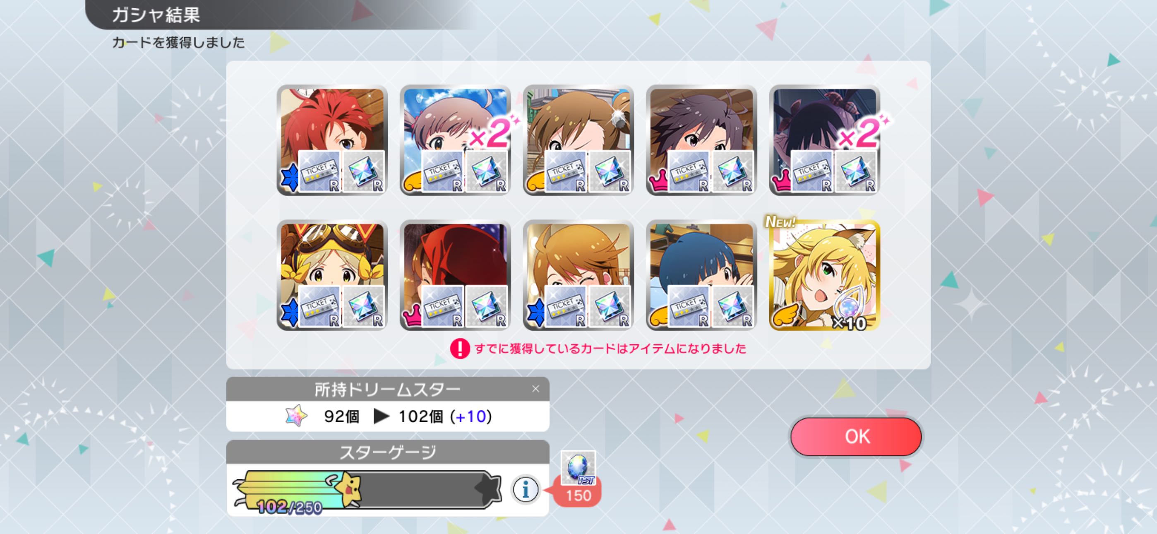Tap the dark-haired x2 card top right
This screenshot has width=1157, height=534.
[x=824, y=140]
